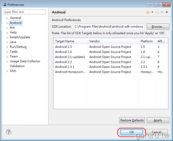173x141 pixels.
Task: Sort by Target Name column header
Action: click(x=71, y=41)
